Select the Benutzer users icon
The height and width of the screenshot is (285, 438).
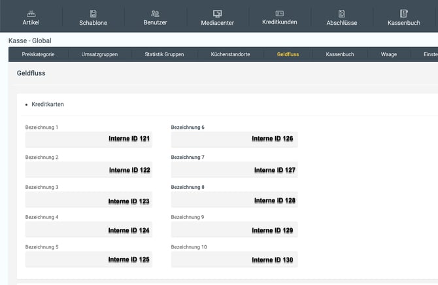(x=155, y=13)
